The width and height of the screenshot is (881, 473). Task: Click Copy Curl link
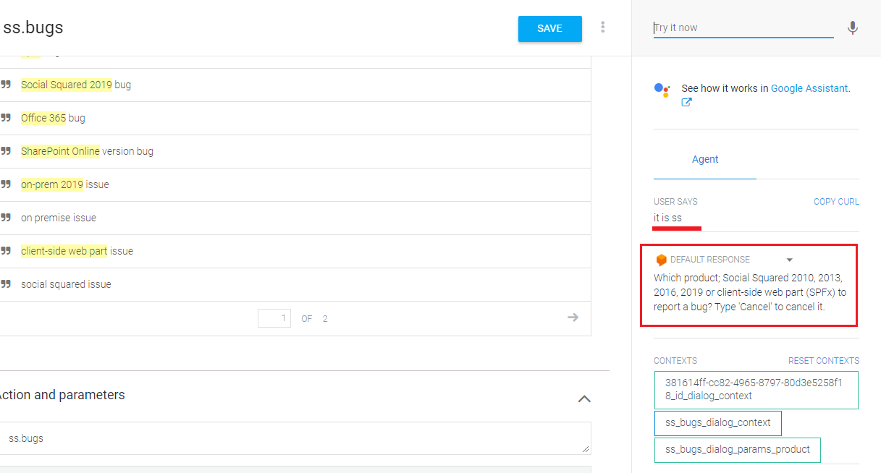pos(836,202)
